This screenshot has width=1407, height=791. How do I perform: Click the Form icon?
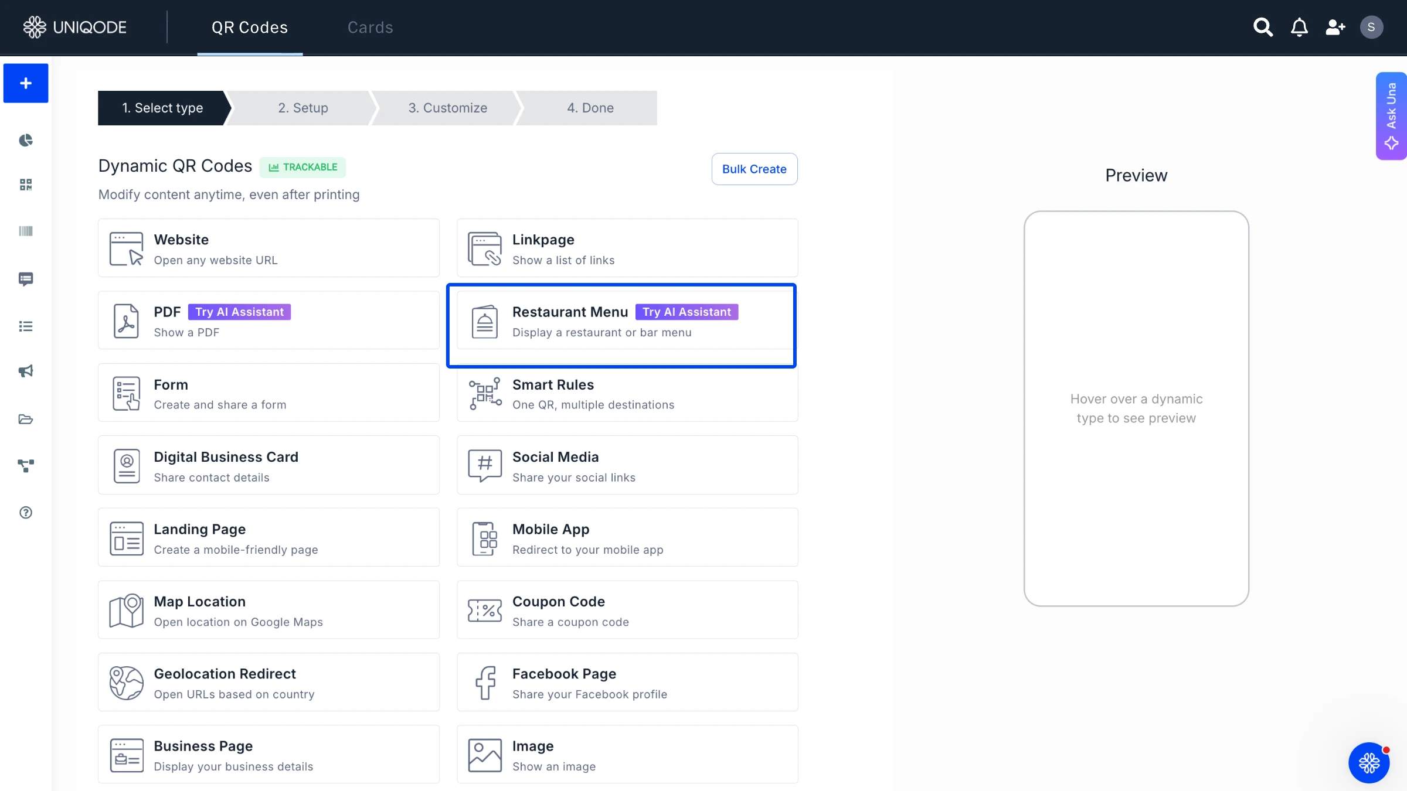click(126, 393)
